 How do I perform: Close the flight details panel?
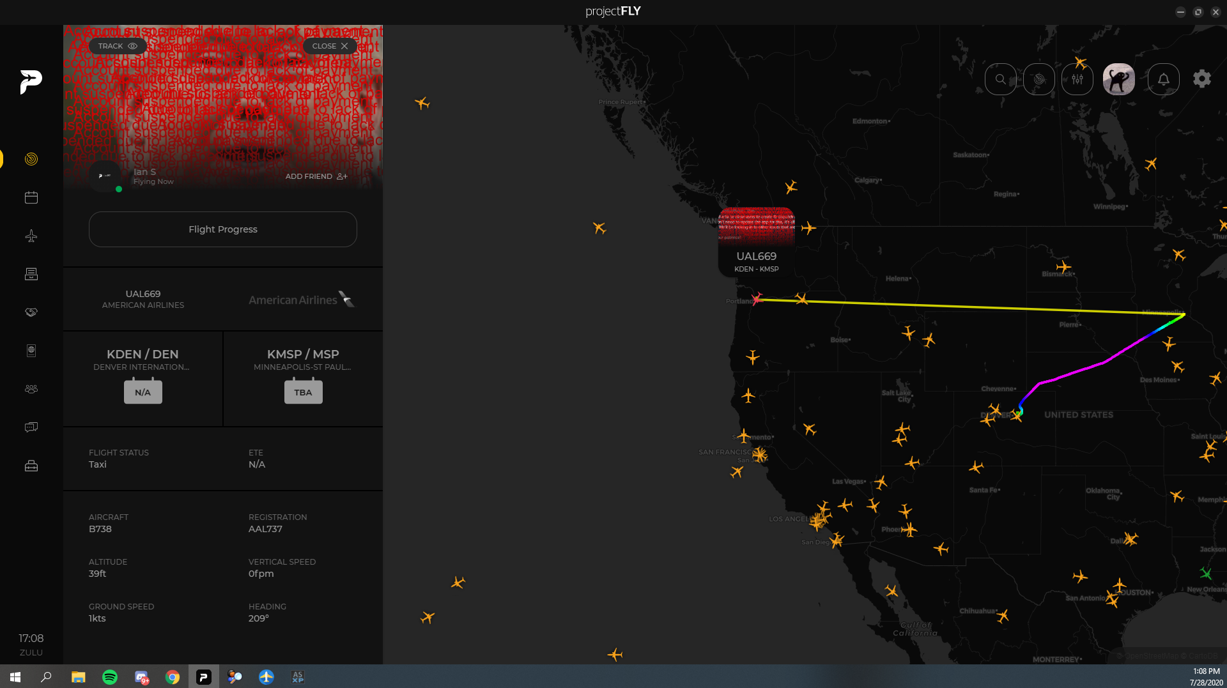point(330,46)
